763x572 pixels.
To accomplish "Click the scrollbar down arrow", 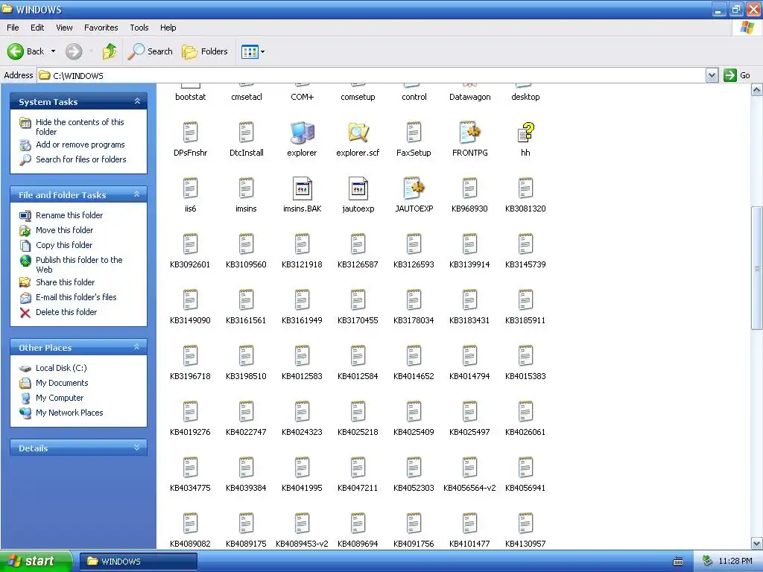I will pos(757,543).
